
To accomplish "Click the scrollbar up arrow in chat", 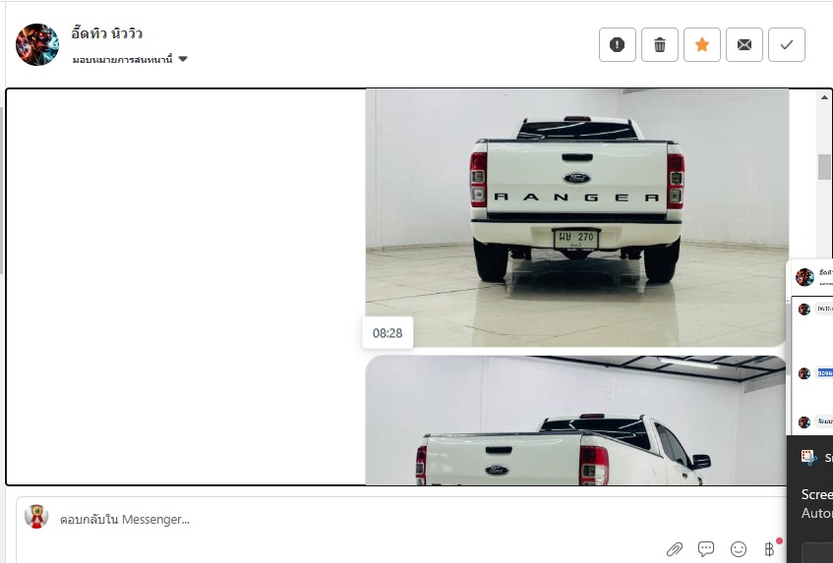I will (824, 97).
